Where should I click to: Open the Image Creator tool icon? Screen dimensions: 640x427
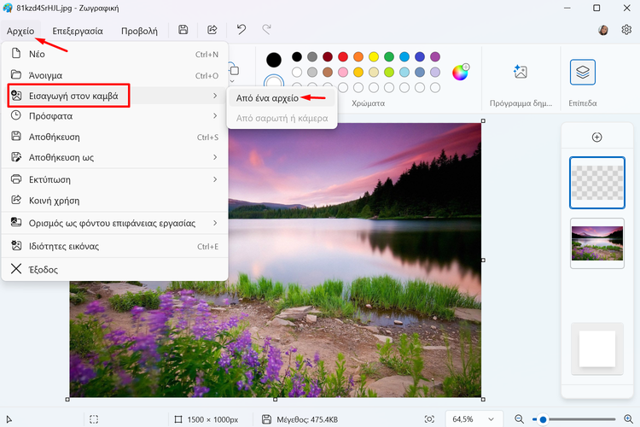pyautogui.click(x=521, y=72)
